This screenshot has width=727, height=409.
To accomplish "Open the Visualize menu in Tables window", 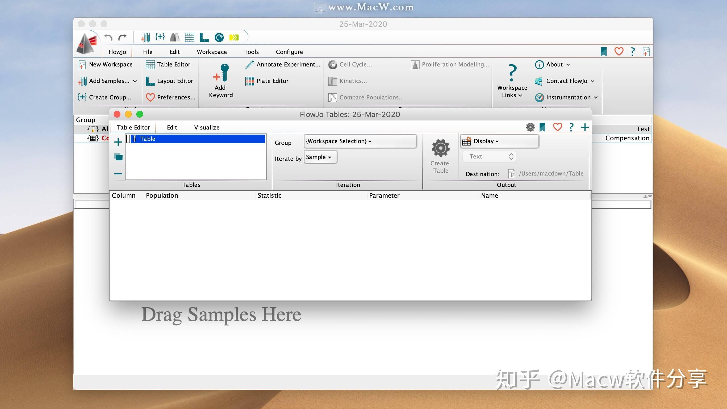I will pyautogui.click(x=206, y=127).
